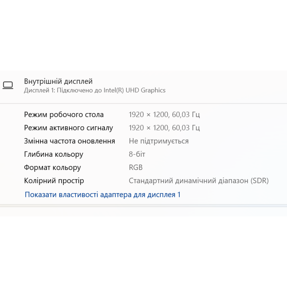Select the "Змінна частота оновлення" label
This screenshot has height=287, width=287.
(69, 141)
